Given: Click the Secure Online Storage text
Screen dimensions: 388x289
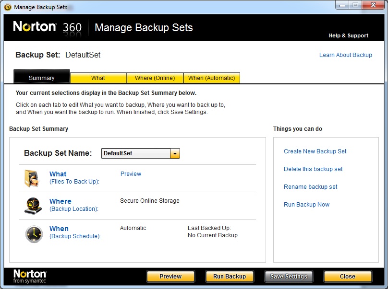Looking at the screenshot, I should [x=150, y=201].
